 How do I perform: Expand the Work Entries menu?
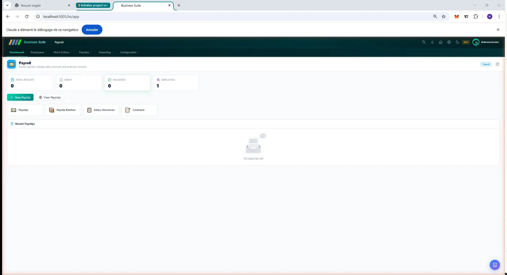pos(63,52)
